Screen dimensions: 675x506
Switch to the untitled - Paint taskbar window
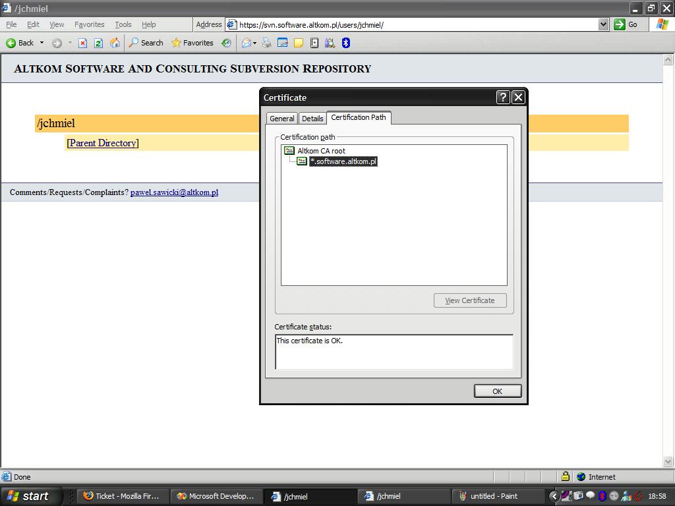(x=493, y=496)
